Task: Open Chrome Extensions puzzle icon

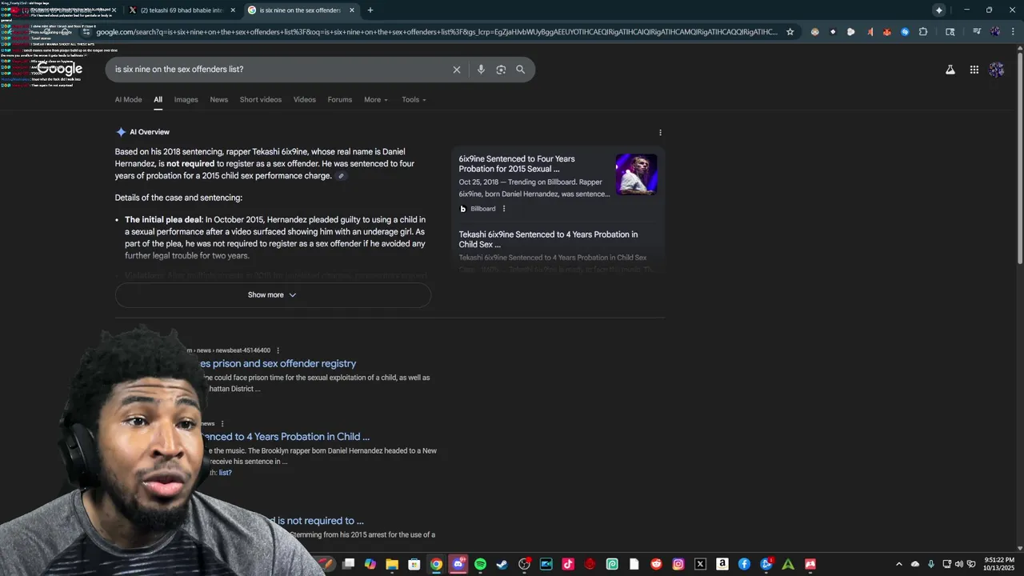Action: click(x=923, y=32)
